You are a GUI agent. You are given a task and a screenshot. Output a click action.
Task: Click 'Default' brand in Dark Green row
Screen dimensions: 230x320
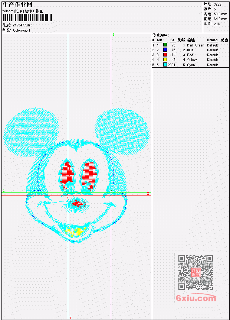point(213,45)
